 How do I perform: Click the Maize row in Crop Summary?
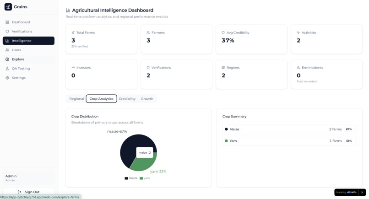point(289,129)
